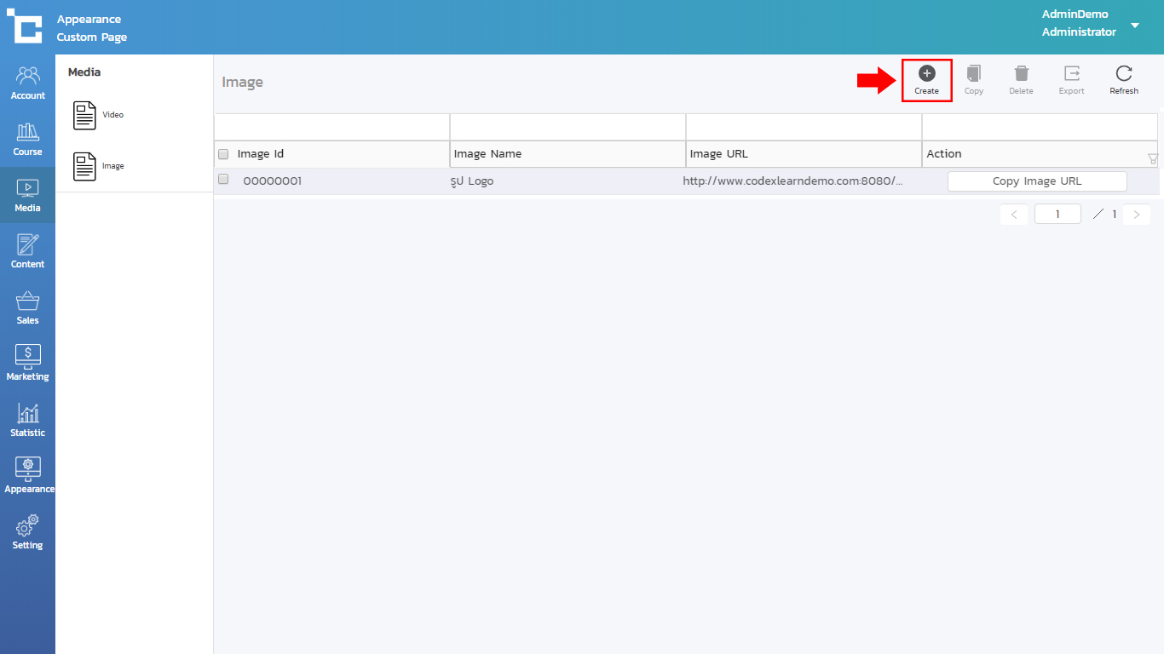Screen dimensions: 1164x654
Task: Open the Marketing section icon
Action: coord(27,356)
